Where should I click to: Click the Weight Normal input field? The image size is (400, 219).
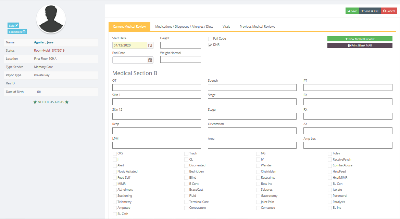[x=180, y=59]
